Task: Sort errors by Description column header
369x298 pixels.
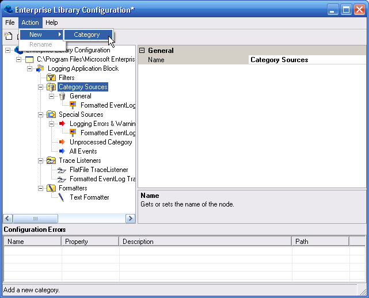Action: [x=206, y=242]
